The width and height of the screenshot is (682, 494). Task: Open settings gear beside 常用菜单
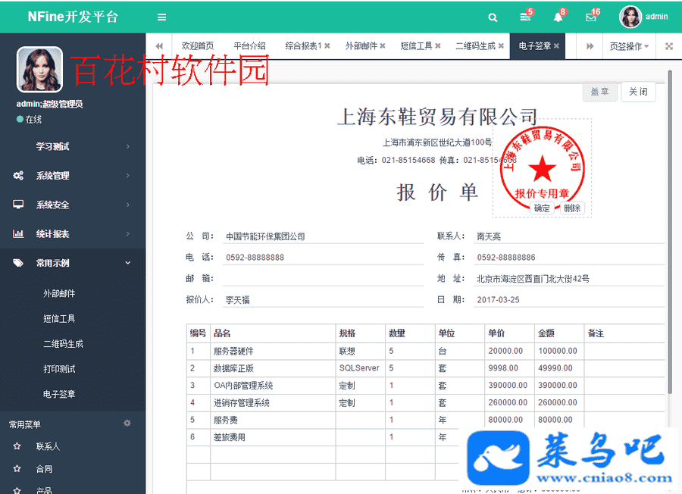tap(127, 424)
